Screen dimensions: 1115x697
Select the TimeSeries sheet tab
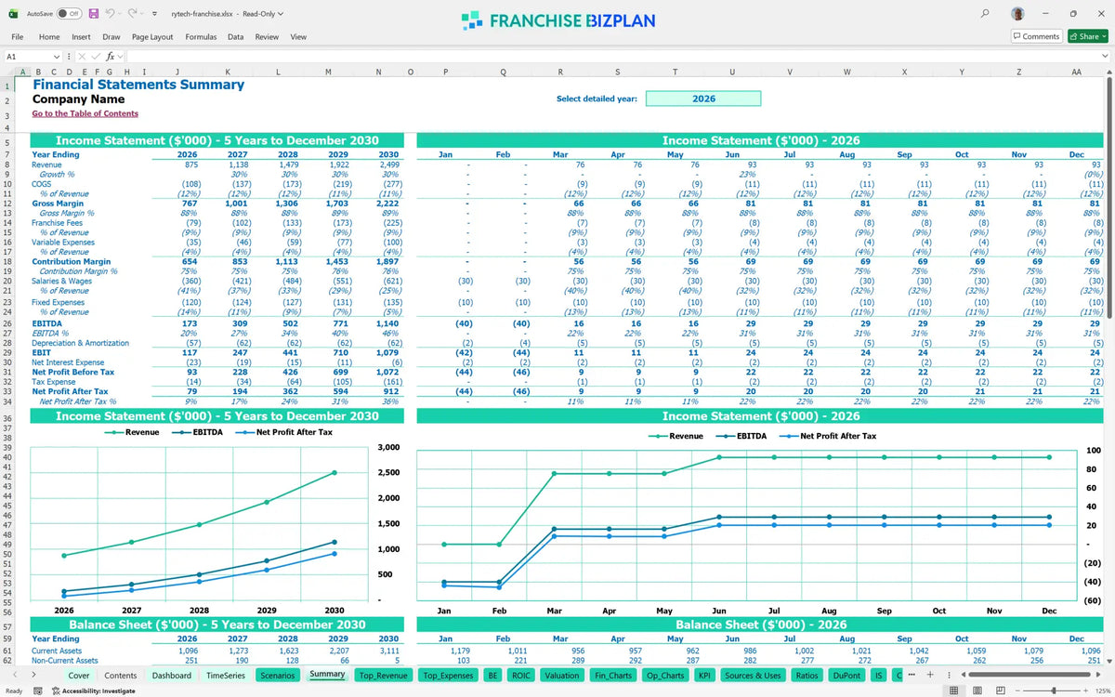[226, 676]
